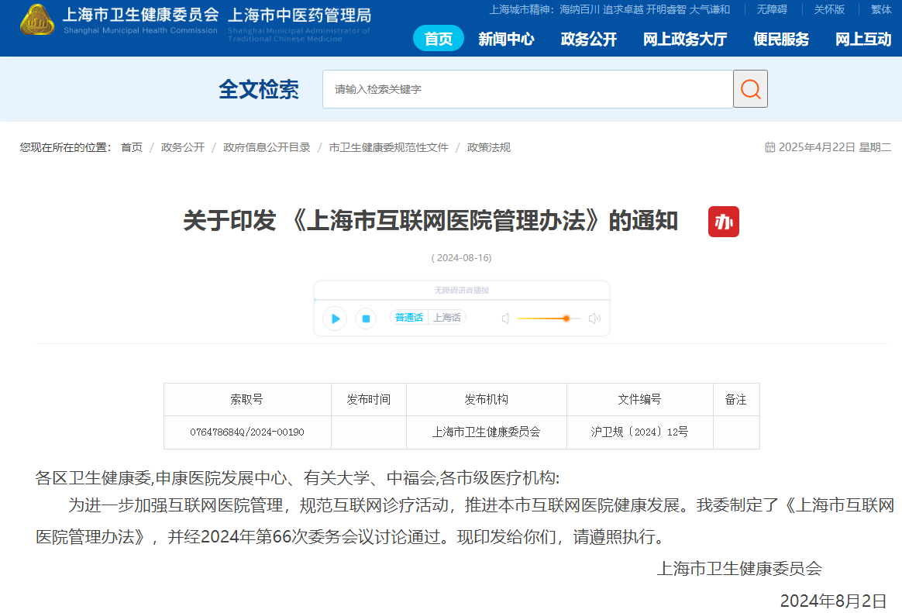This screenshot has width=902, height=613.
Task: Click the volume-up speaker icon
Action: point(594,319)
